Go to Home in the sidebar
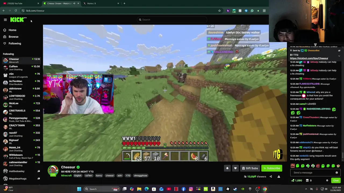The image size is (344, 193). coord(10,30)
